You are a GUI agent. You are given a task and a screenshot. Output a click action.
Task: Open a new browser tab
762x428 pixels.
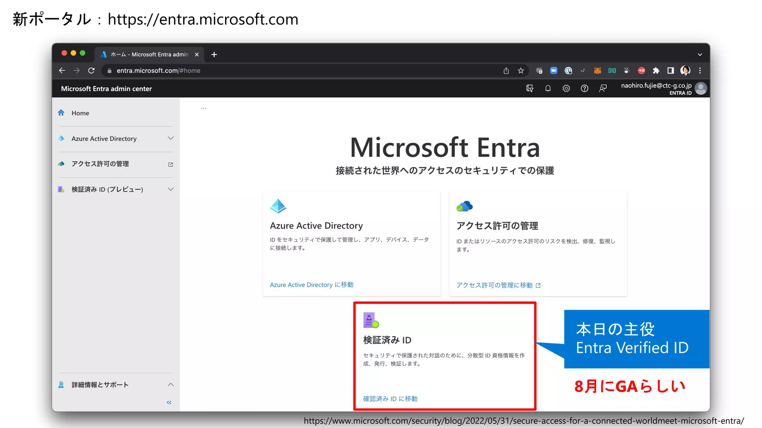pyautogui.click(x=214, y=55)
